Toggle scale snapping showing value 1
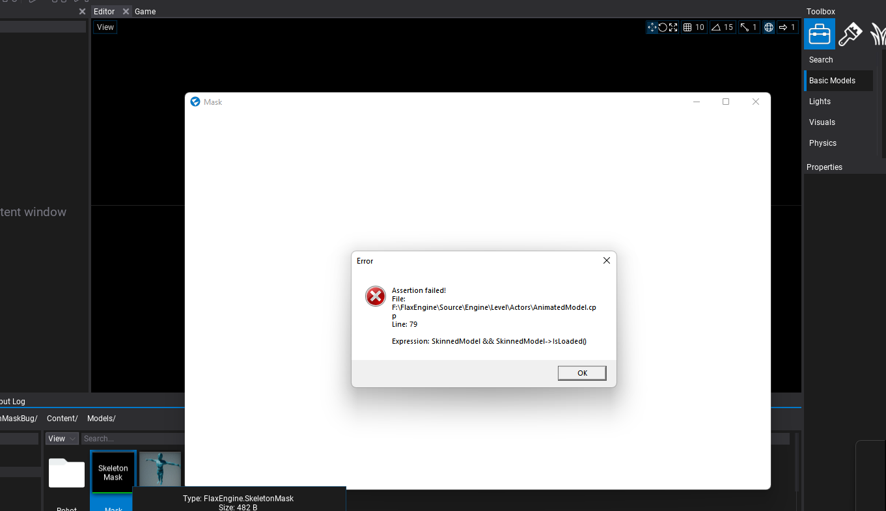The height and width of the screenshot is (511, 886). tap(747, 27)
